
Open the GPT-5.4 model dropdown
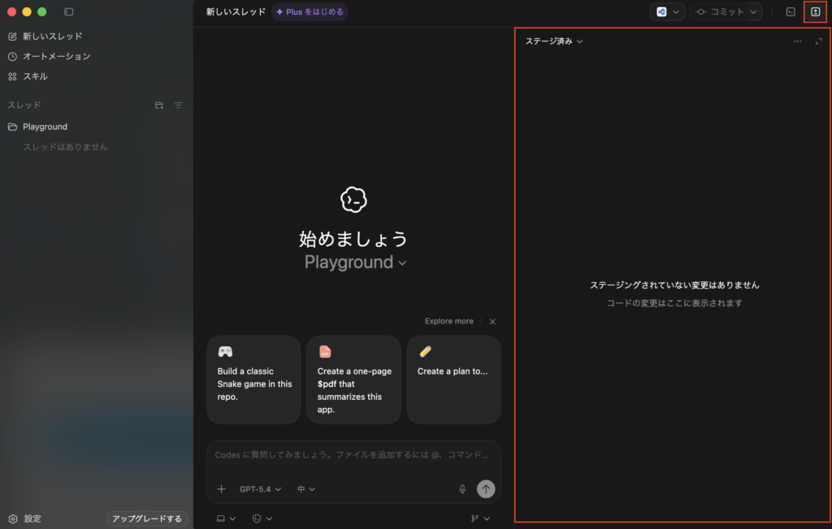coord(260,489)
